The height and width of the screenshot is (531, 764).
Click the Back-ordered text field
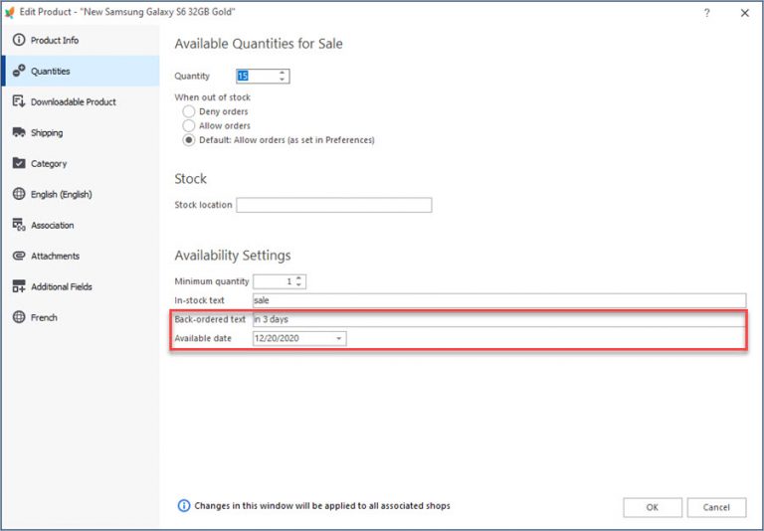click(x=497, y=320)
